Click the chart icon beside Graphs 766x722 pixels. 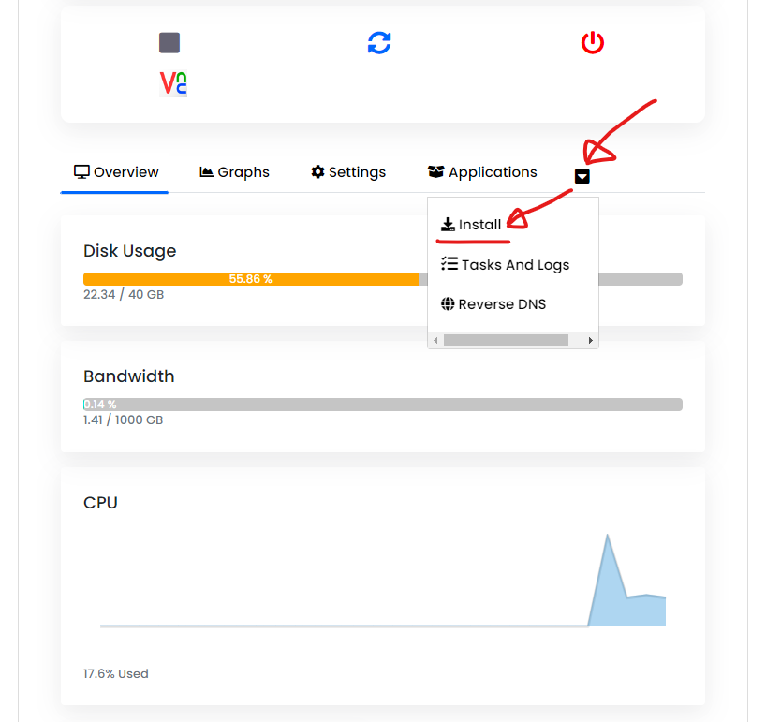(207, 172)
